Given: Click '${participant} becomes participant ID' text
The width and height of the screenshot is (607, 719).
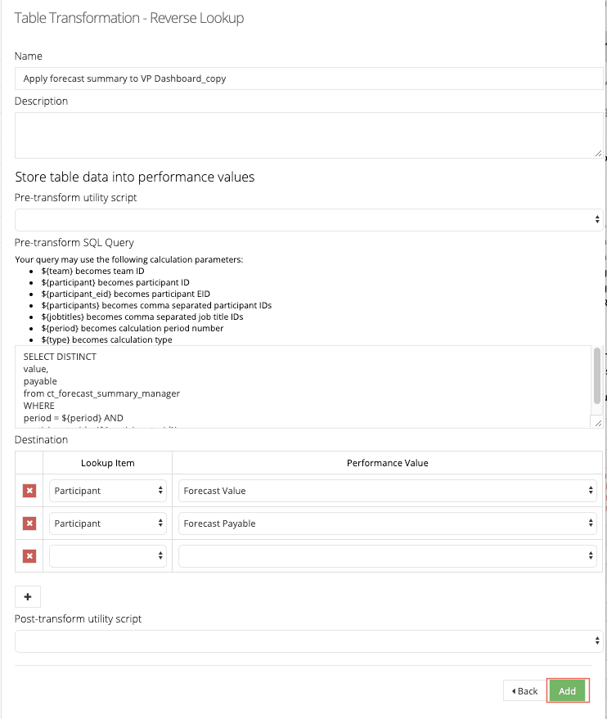Looking at the screenshot, I should [115, 282].
